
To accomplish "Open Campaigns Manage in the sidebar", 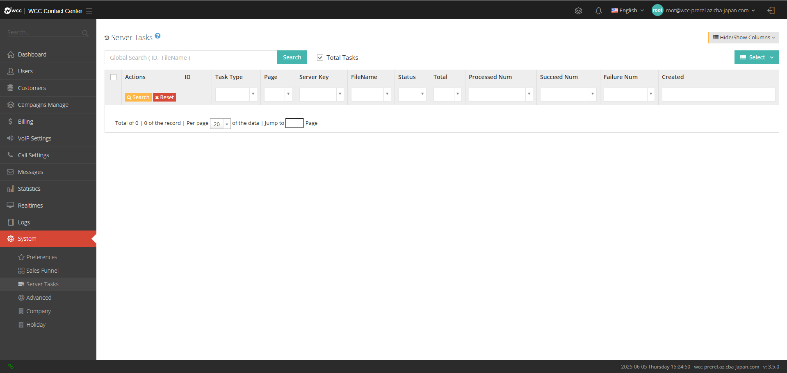I will [48, 105].
